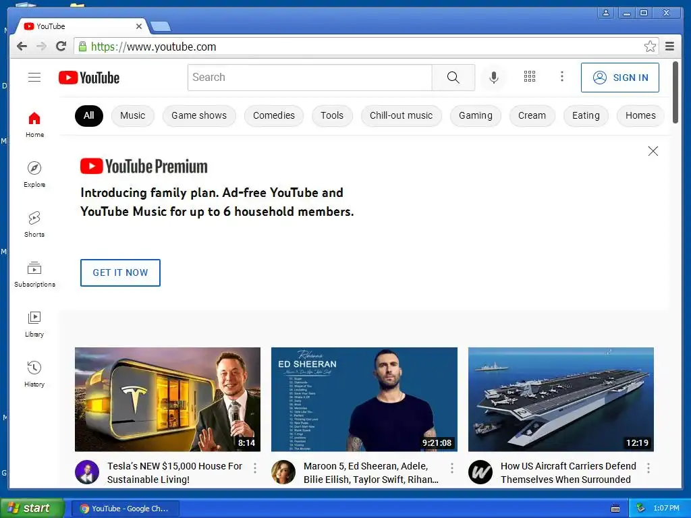Open Maroon 5 video's channel avatar

(283, 472)
